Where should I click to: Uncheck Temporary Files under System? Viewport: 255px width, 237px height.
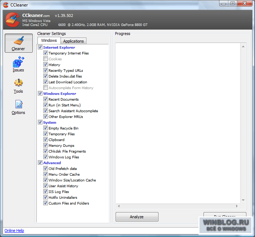pos(45,134)
